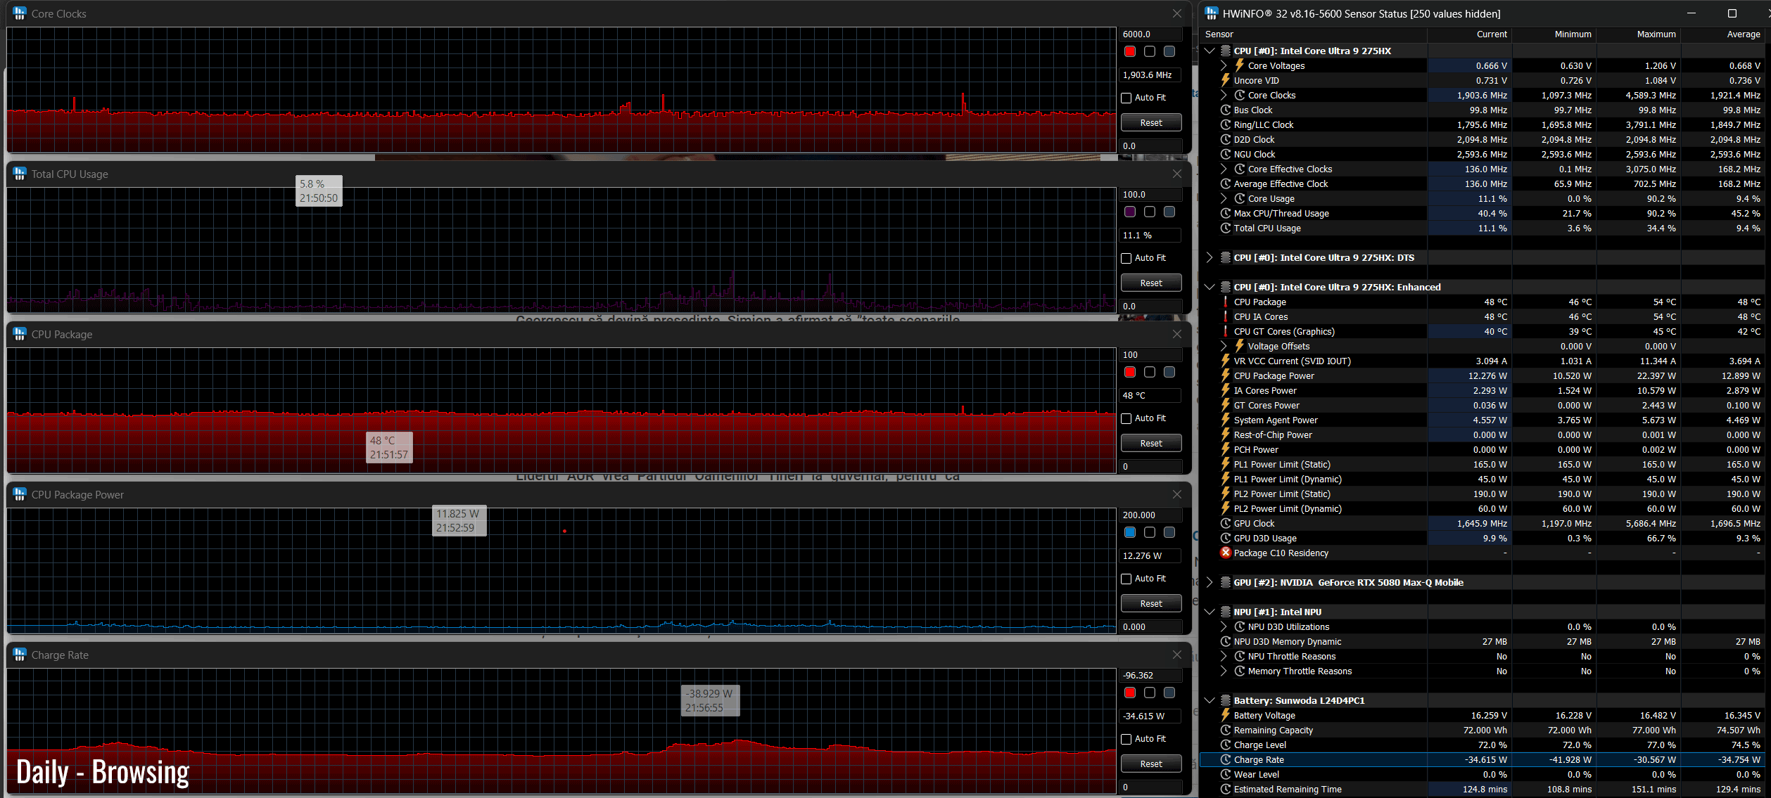Collapse the Battery: Sunwoda L24D4PC1 group

(1210, 700)
